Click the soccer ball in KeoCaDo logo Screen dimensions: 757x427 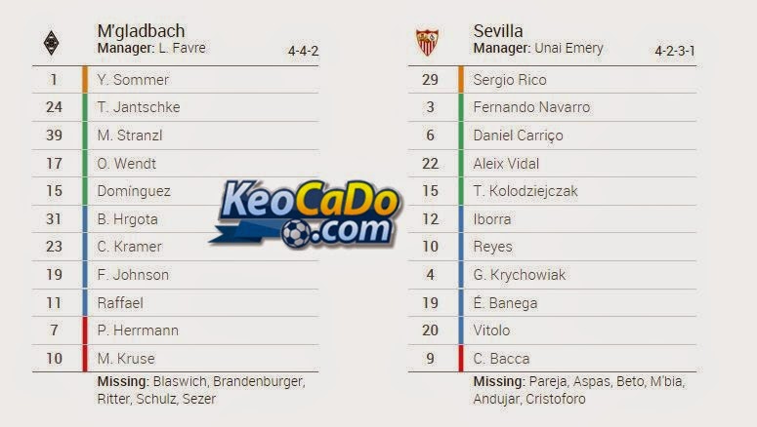pyautogui.click(x=296, y=234)
